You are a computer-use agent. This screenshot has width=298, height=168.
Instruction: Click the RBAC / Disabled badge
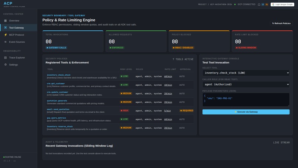click(x=183, y=48)
